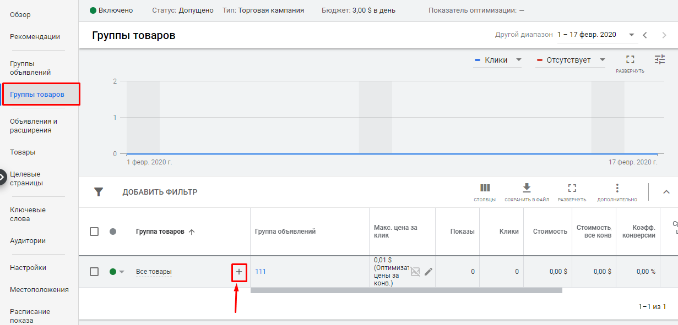
Task: Click the horizontal table scrollbar
Action: pos(406,290)
